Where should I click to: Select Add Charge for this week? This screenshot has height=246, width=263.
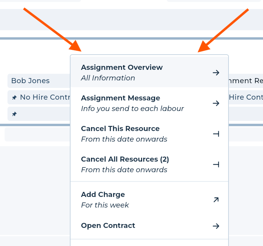pyautogui.click(x=149, y=200)
